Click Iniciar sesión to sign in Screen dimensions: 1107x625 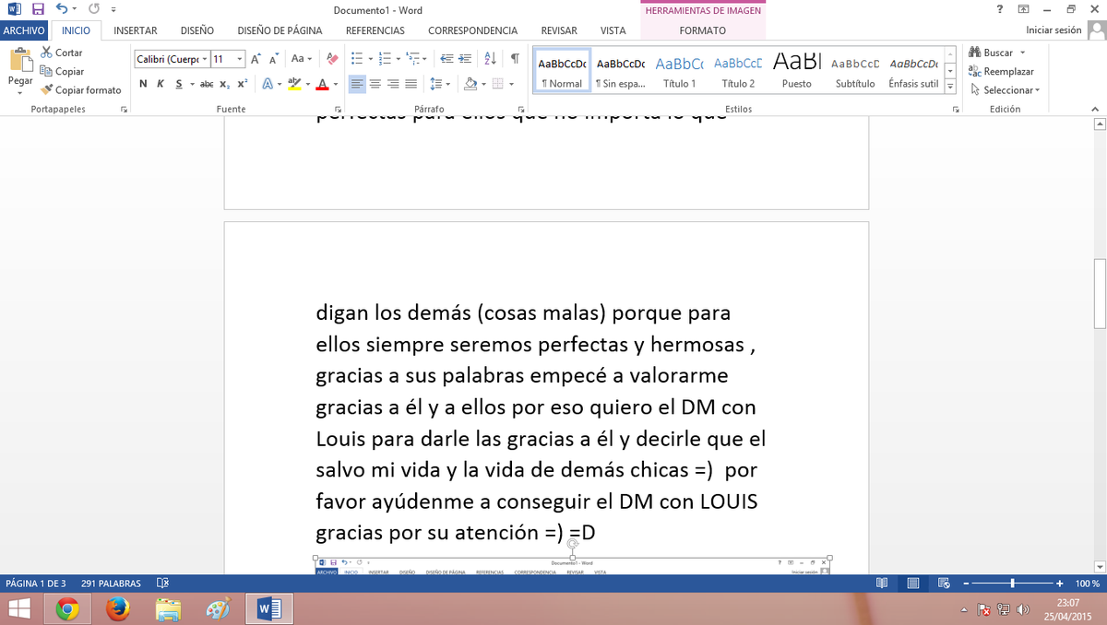(1053, 30)
